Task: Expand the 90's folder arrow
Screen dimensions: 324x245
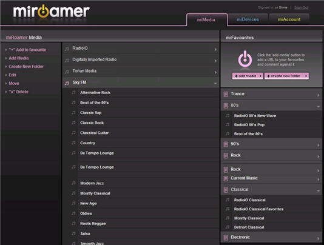Action: [318, 145]
